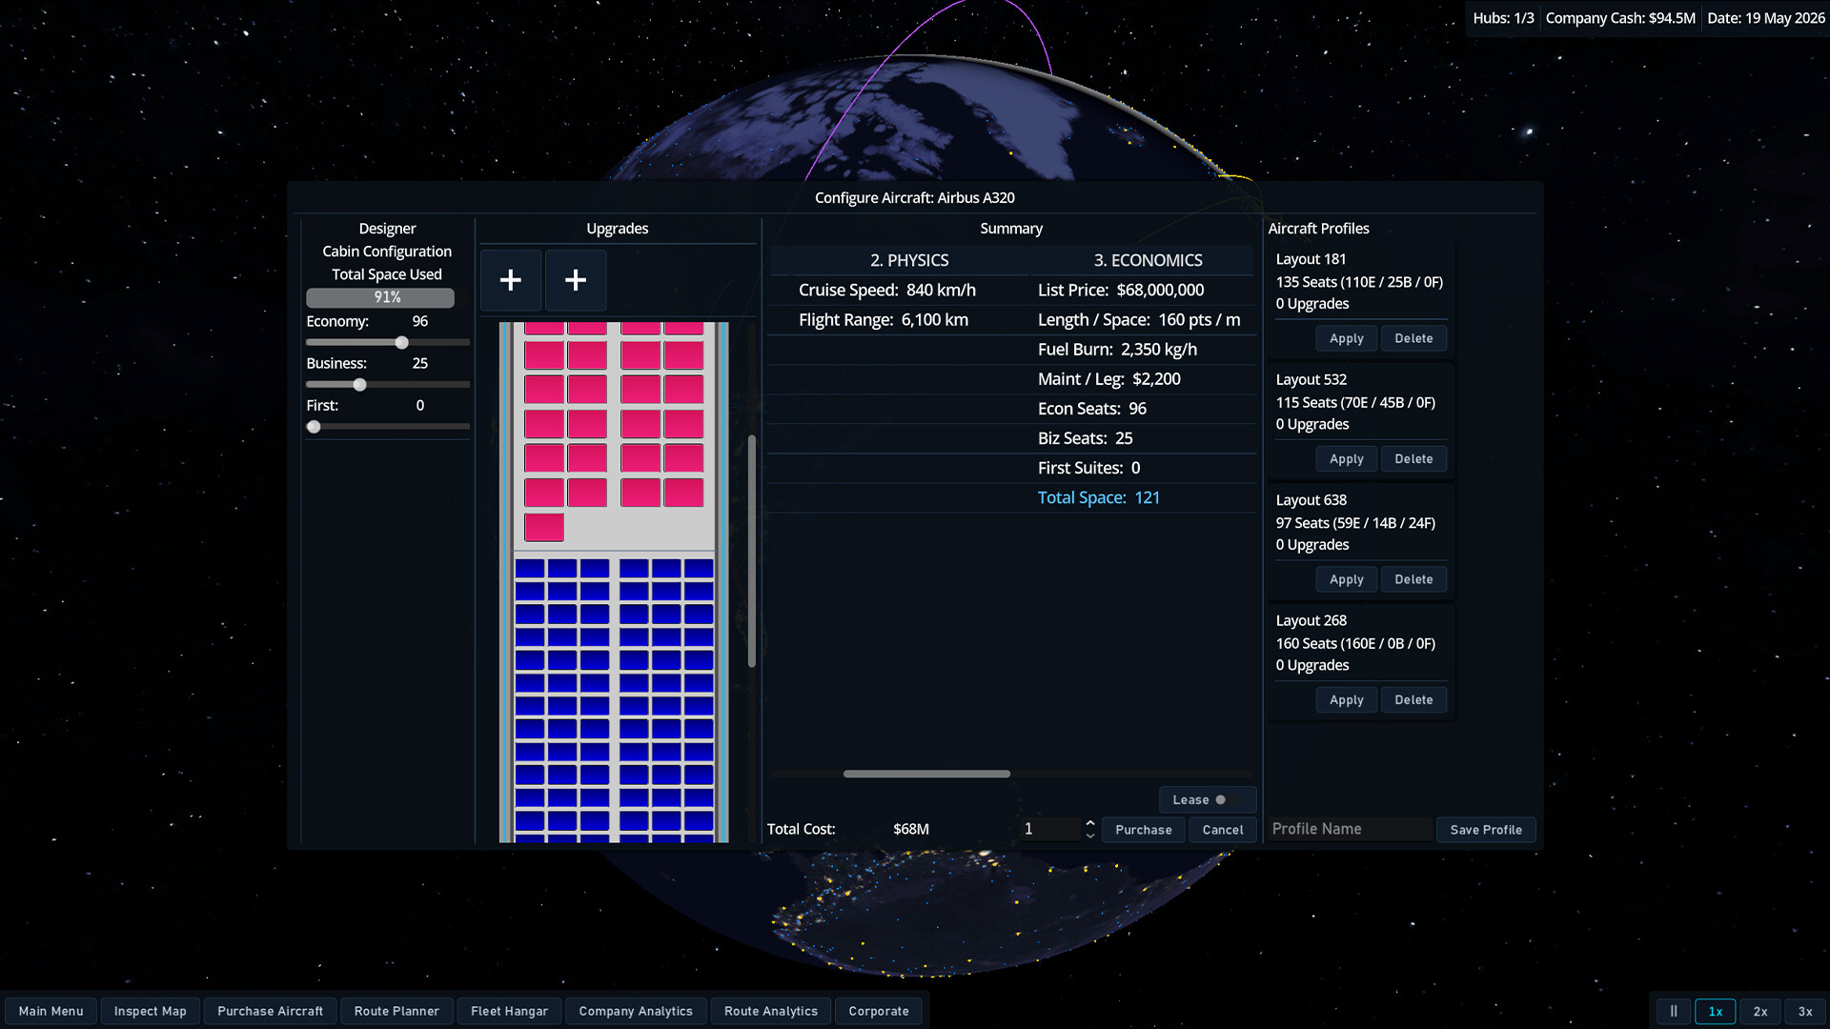Open Company Analytics

pos(636,1011)
